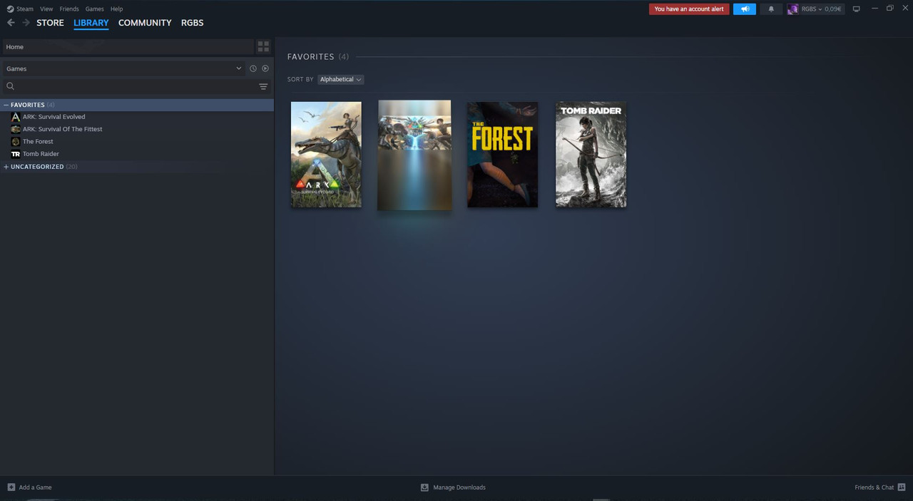Click the account alert red button
Image resolution: width=913 pixels, height=501 pixels.
click(x=689, y=9)
